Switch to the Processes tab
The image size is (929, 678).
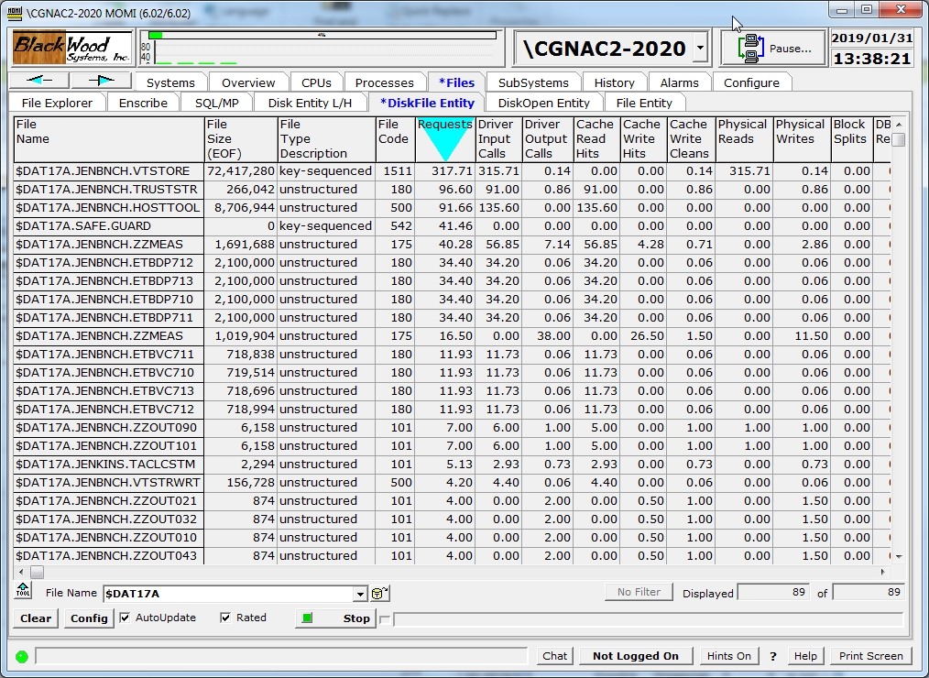tap(385, 82)
